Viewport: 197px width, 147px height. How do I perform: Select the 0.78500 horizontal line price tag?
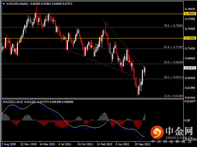coord(190,14)
